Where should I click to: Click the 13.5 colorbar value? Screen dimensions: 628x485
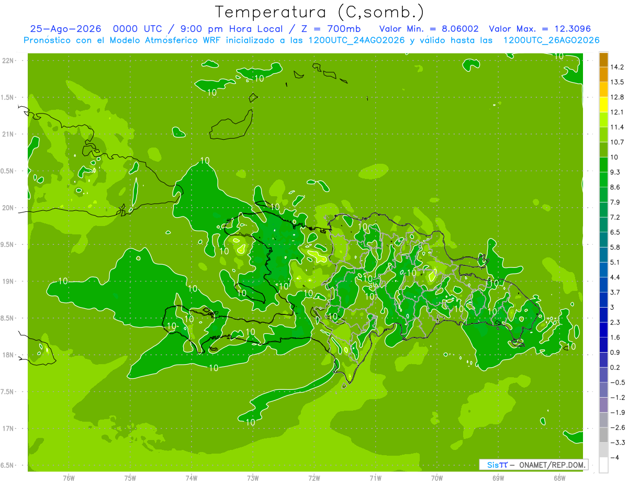[x=617, y=82]
